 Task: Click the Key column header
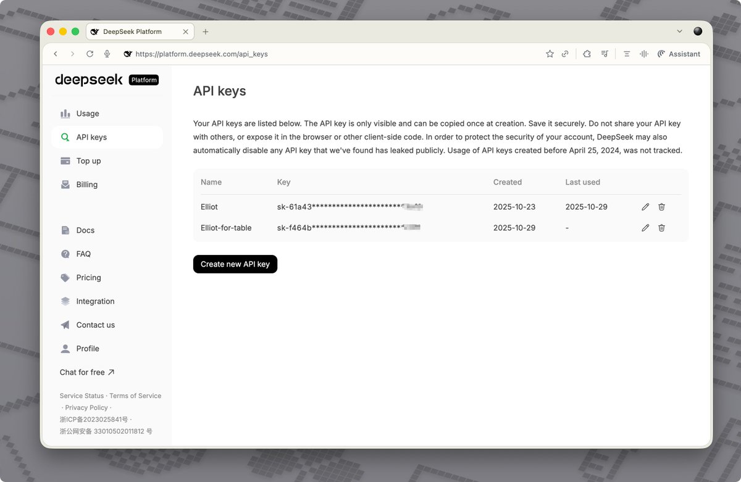(283, 182)
